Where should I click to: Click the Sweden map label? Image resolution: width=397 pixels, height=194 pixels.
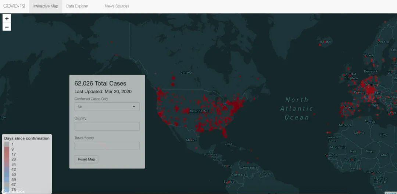click(383, 42)
